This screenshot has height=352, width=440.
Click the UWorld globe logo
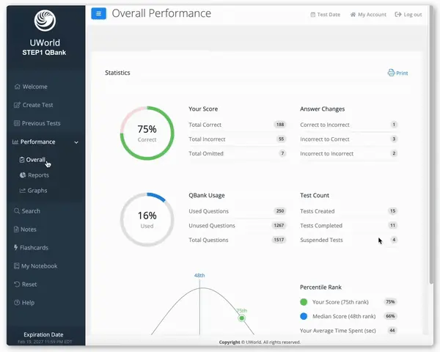point(45,21)
